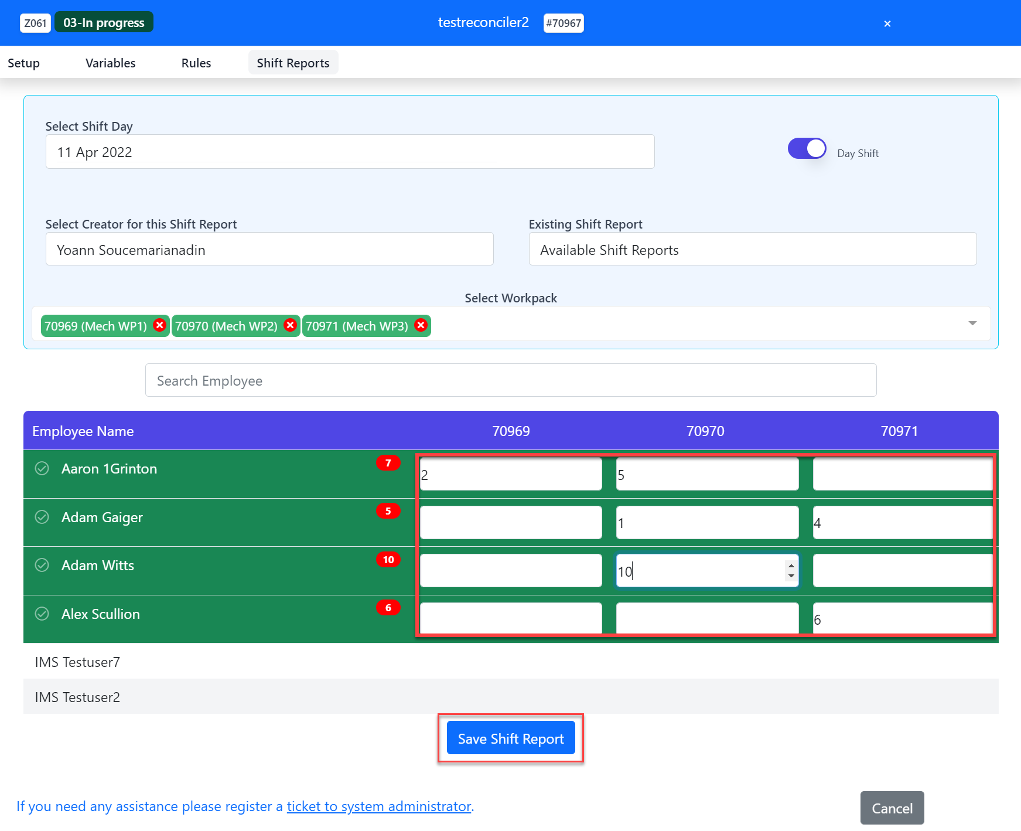Screen dimensions: 1021x831
Task: Toggle the Day Shift switch
Action: point(807,149)
